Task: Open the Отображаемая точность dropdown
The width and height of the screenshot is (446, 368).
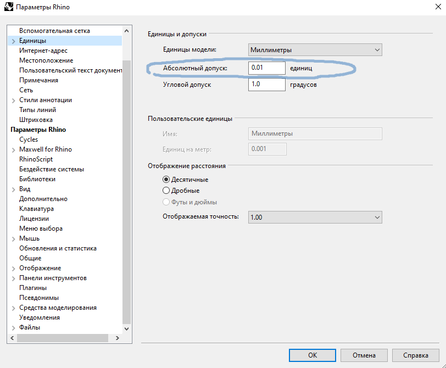Action: coord(315,217)
